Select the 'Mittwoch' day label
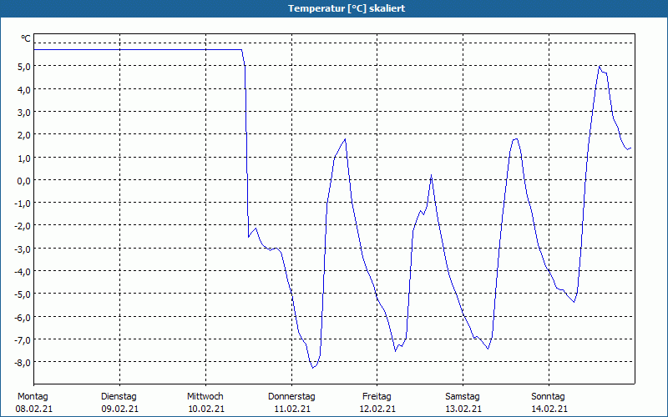The width and height of the screenshot is (668, 417). point(205,397)
